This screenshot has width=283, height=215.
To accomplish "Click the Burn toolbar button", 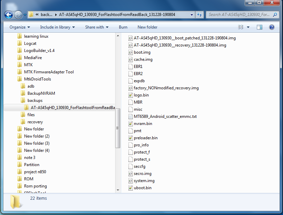I will 123,27.
